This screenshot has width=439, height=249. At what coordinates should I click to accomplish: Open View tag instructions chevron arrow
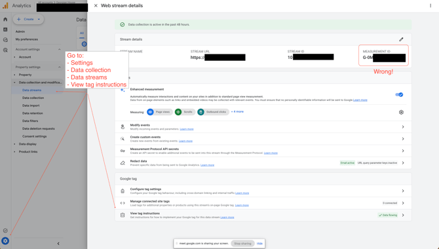point(403,215)
